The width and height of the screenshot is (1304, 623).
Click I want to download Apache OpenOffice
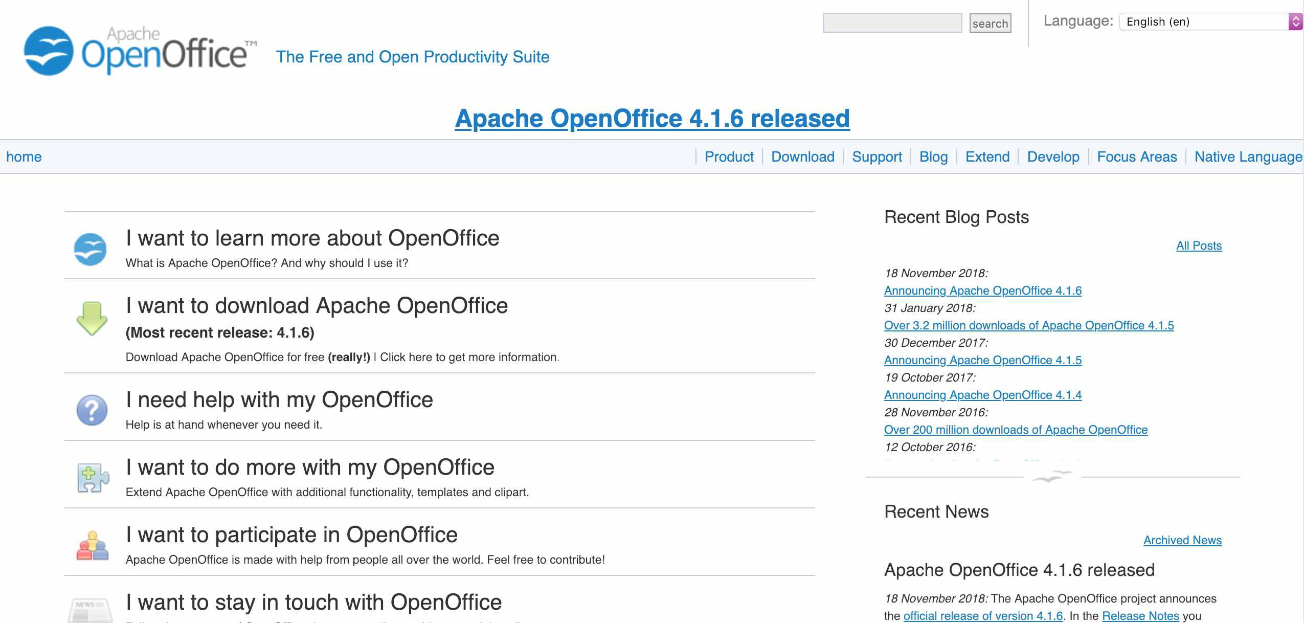[x=317, y=306]
